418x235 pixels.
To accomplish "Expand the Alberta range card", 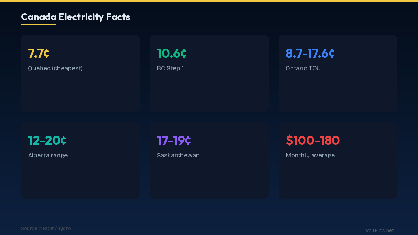I will point(80,178).
